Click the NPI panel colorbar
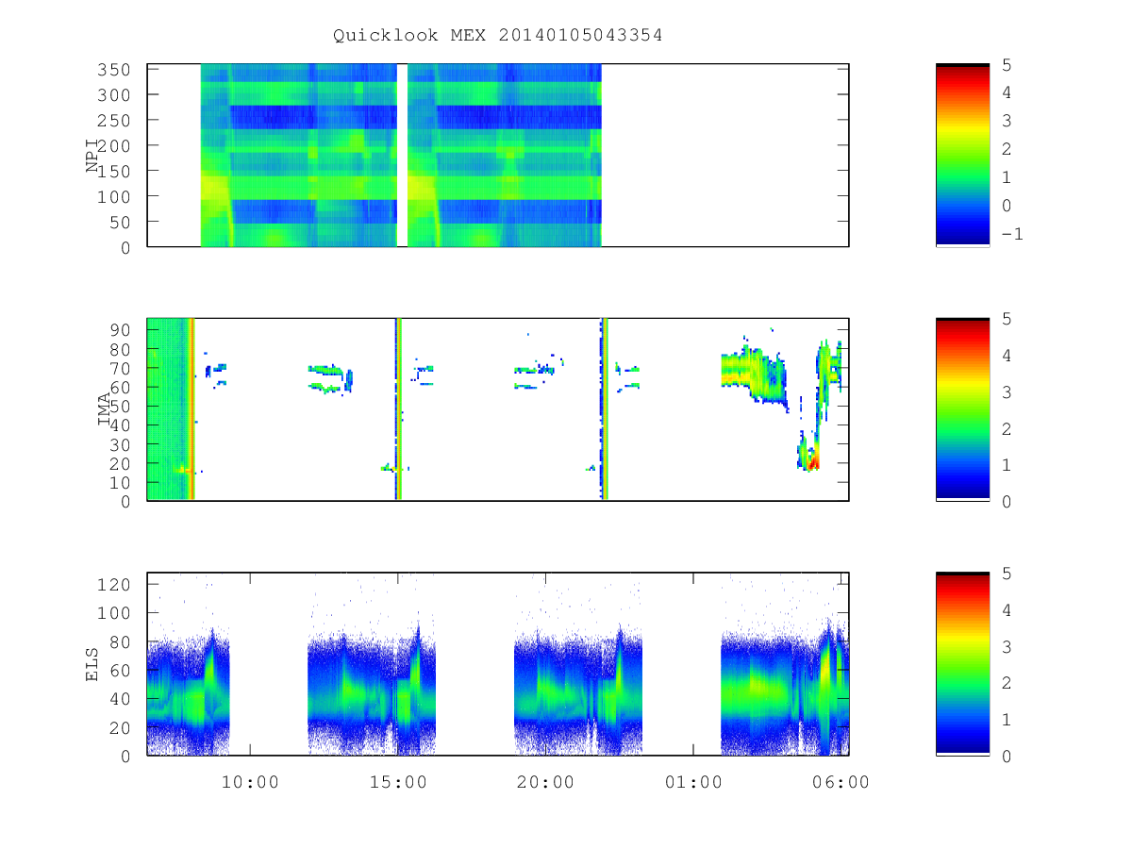Screen dimensions: 1132x849 point(962,156)
